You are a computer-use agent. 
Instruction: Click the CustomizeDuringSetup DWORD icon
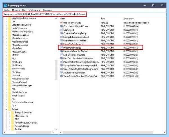click(61, 33)
